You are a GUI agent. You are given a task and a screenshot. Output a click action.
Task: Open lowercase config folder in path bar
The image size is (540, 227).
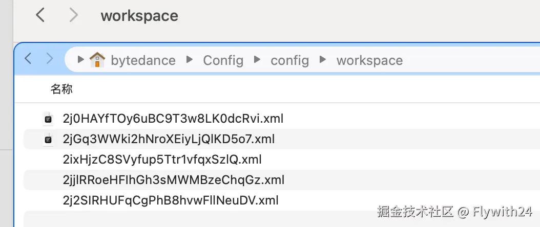pyautogui.click(x=289, y=60)
